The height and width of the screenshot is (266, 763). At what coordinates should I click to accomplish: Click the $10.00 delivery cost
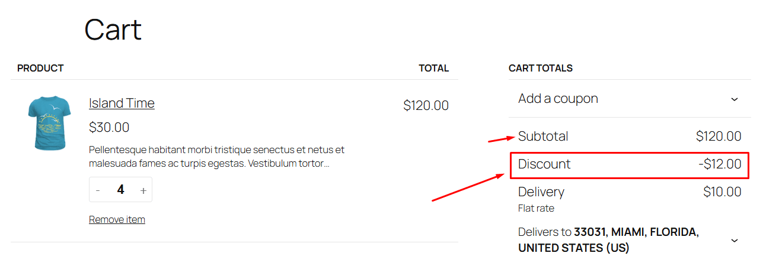[x=722, y=192]
